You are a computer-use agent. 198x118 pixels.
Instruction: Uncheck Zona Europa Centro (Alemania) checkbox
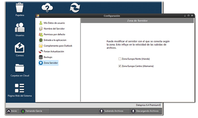point(120,66)
